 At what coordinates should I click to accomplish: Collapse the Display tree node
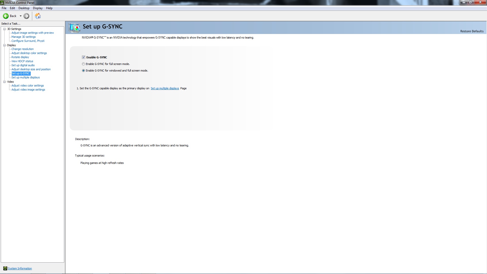click(4, 45)
